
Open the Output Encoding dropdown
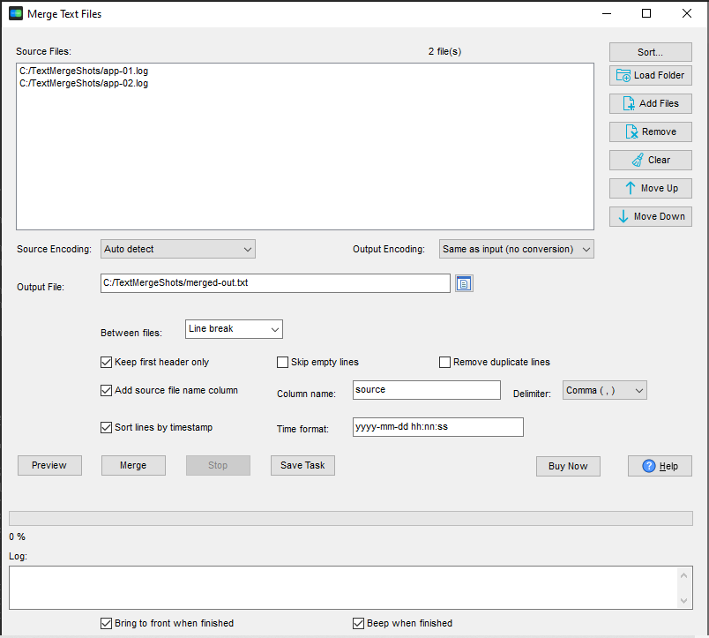coord(517,249)
